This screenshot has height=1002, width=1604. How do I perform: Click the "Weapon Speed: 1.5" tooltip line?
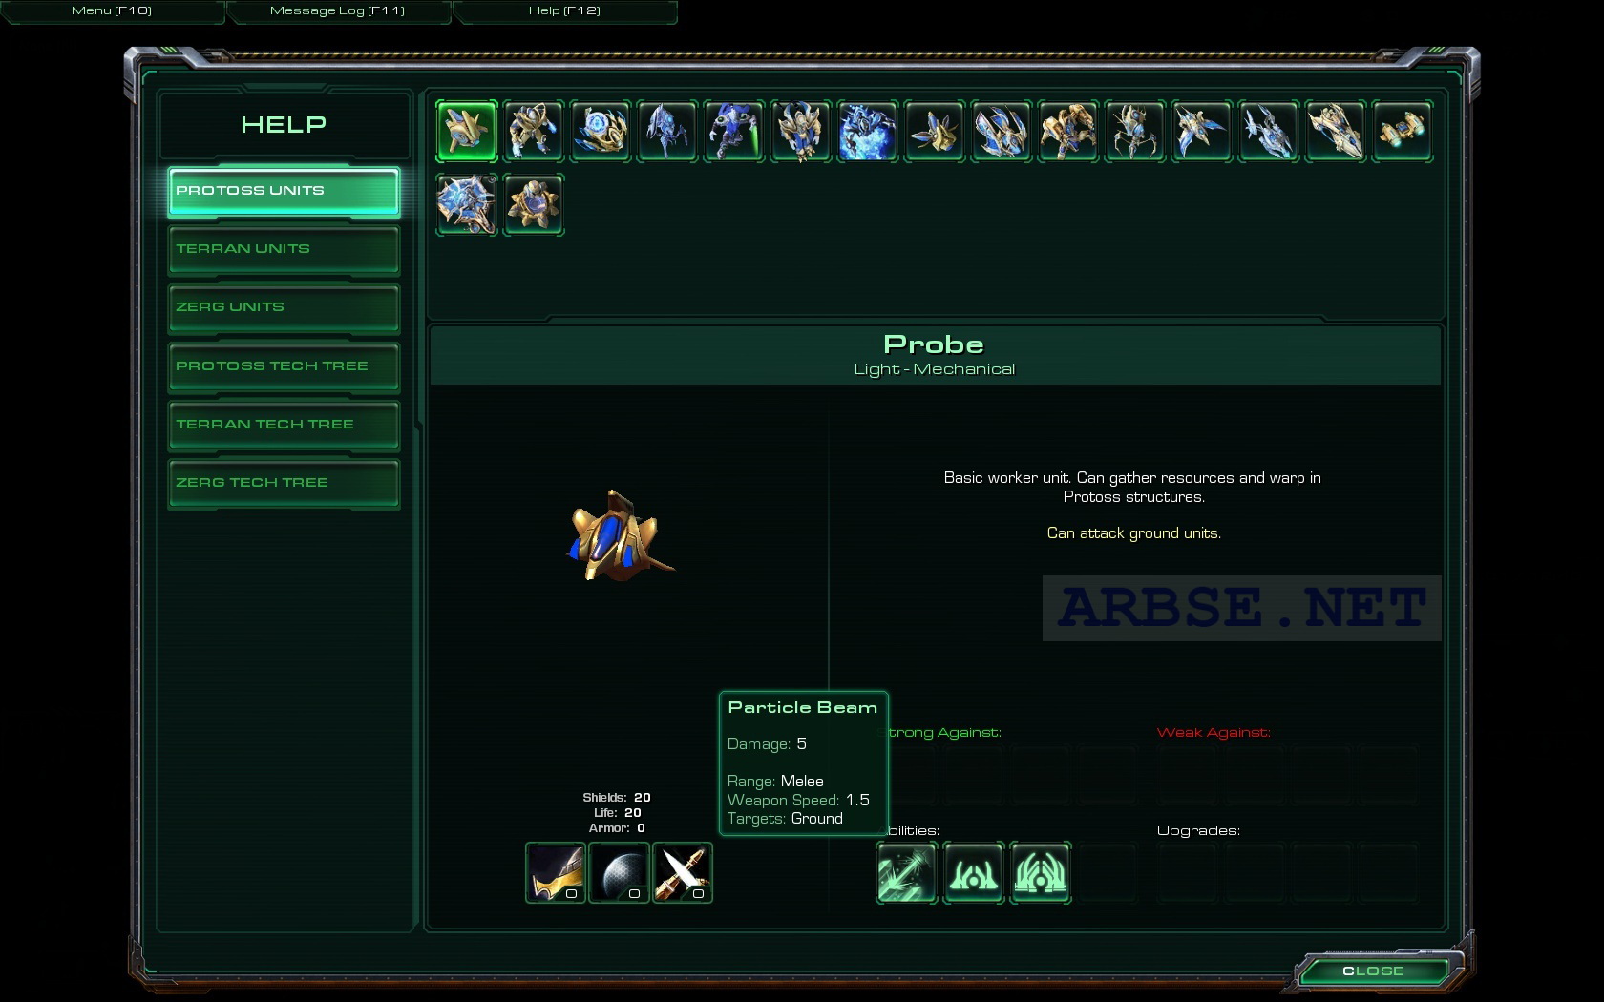click(x=798, y=801)
